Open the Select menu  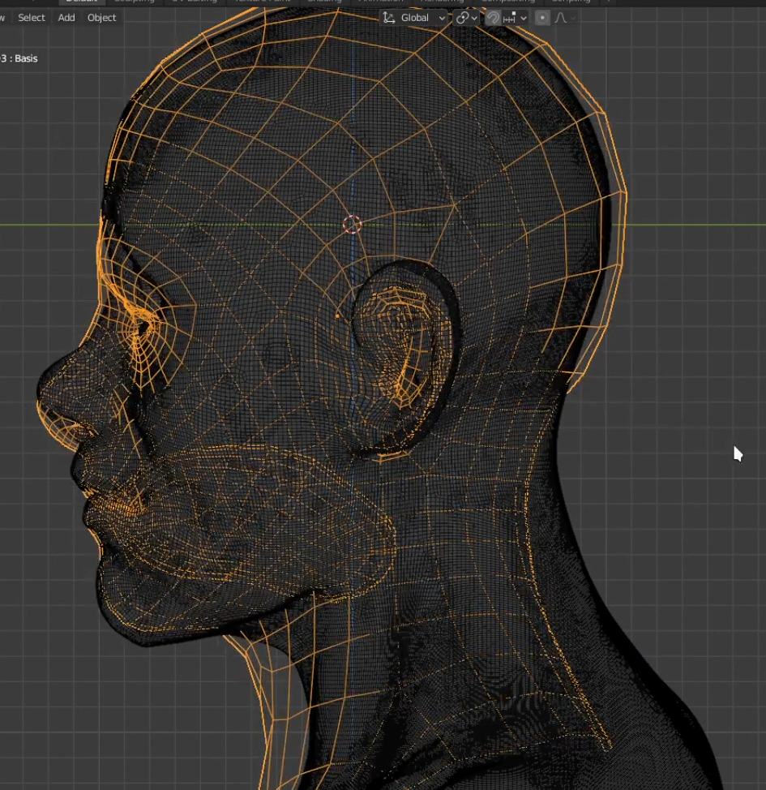point(32,18)
